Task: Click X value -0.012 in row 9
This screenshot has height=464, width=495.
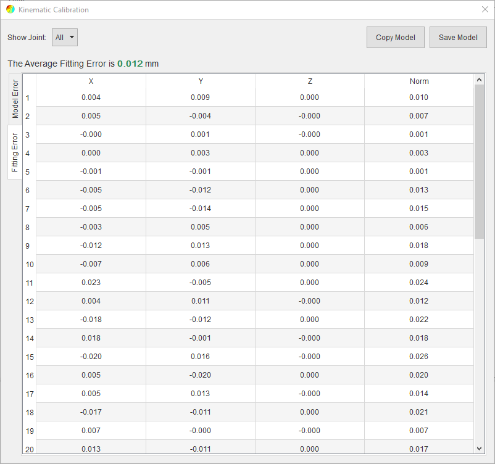Action: click(91, 245)
